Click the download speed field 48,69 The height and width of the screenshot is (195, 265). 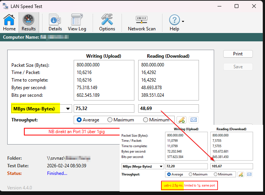point(169,109)
